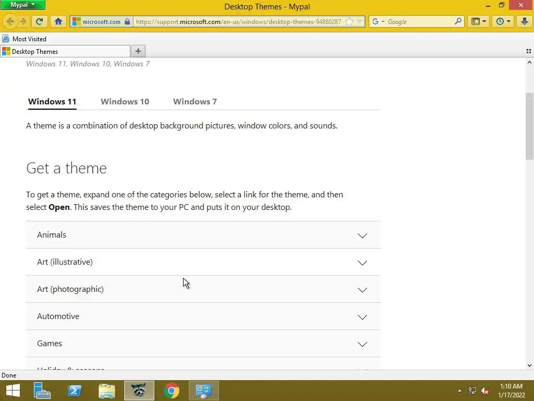Open Control Panel taskbar window
The image size is (534, 401).
coord(204,391)
